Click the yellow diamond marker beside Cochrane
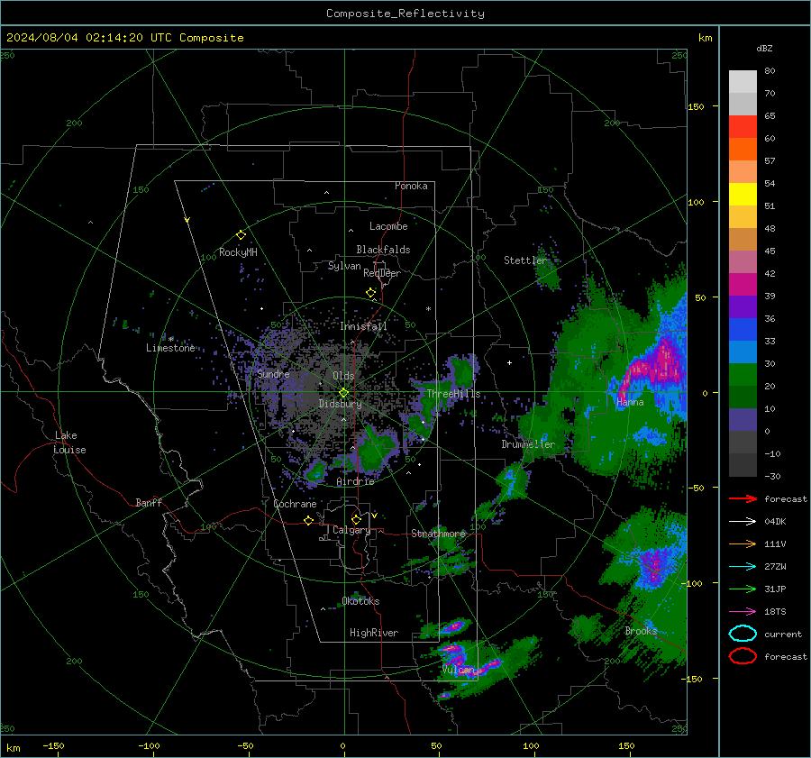 pos(309,521)
